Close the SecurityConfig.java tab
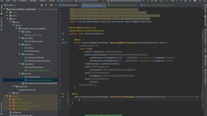207x116 pixels. pyautogui.click(x=105, y=5)
